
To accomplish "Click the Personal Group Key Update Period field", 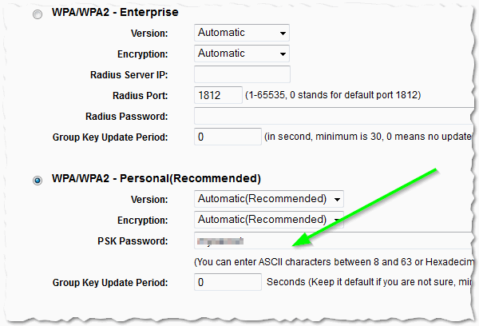I will 228,282.
